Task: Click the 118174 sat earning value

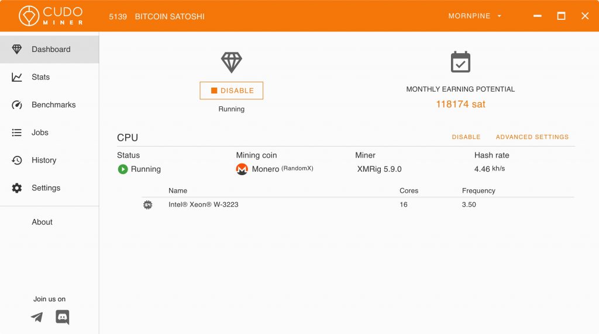Action: 460,104
